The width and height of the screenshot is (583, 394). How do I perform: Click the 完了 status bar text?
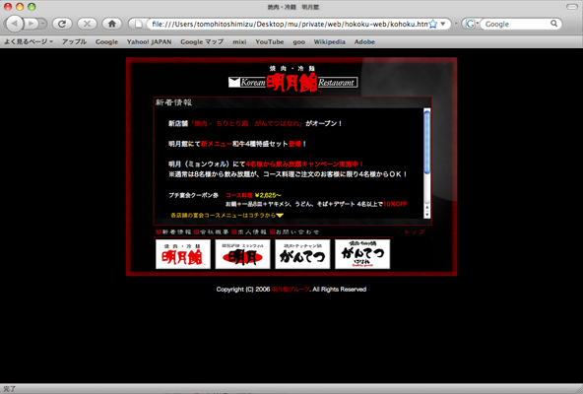coord(9,389)
